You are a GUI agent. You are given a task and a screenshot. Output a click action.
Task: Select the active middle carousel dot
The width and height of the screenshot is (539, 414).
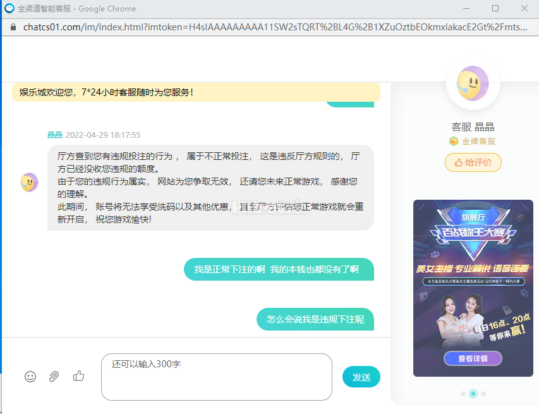[x=473, y=394]
